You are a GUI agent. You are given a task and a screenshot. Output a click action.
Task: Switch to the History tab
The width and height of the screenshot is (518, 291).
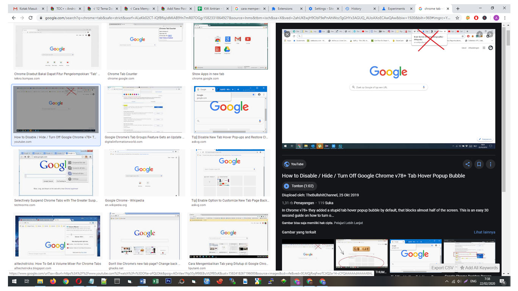coord(361,8)
